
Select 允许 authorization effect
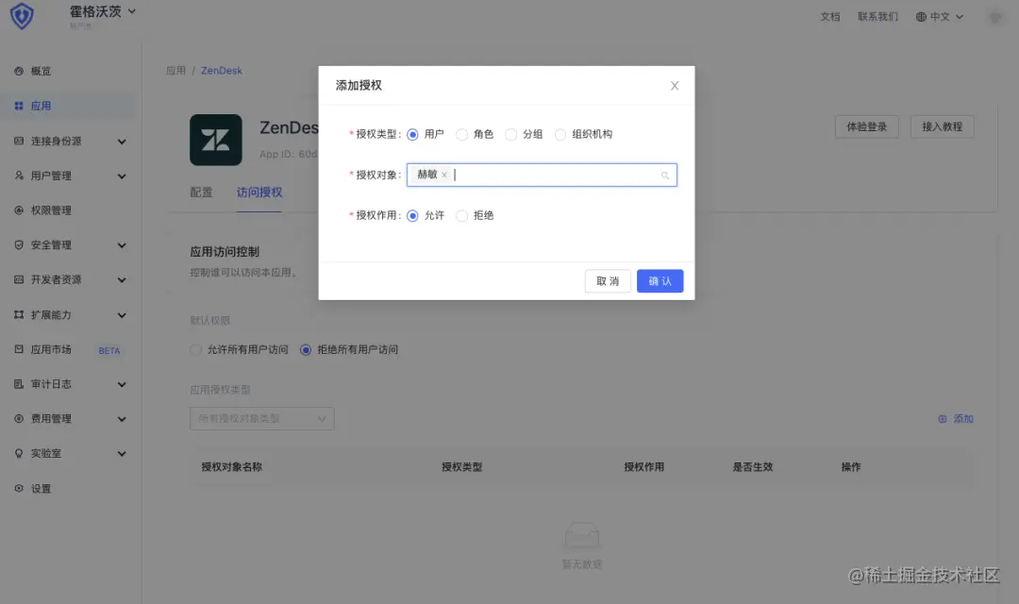(x=412, y=216)
